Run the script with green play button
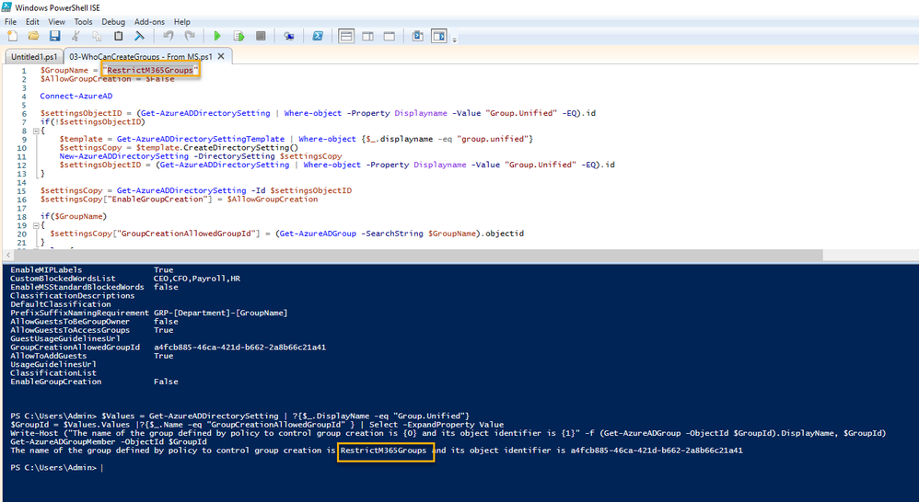 (217, 36)
